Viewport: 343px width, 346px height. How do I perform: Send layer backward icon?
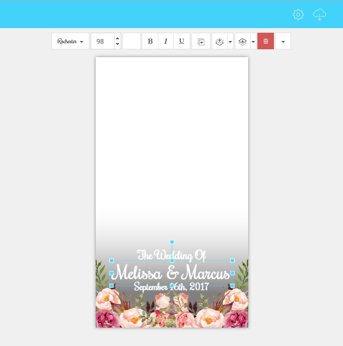(x=243, y=41)
